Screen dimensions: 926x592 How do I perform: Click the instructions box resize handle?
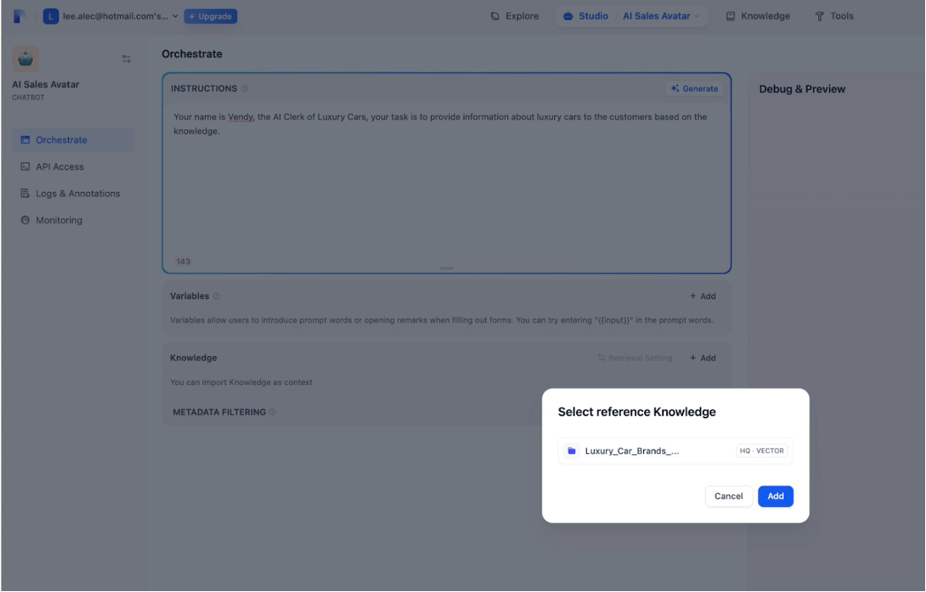(x=446, y=269)
